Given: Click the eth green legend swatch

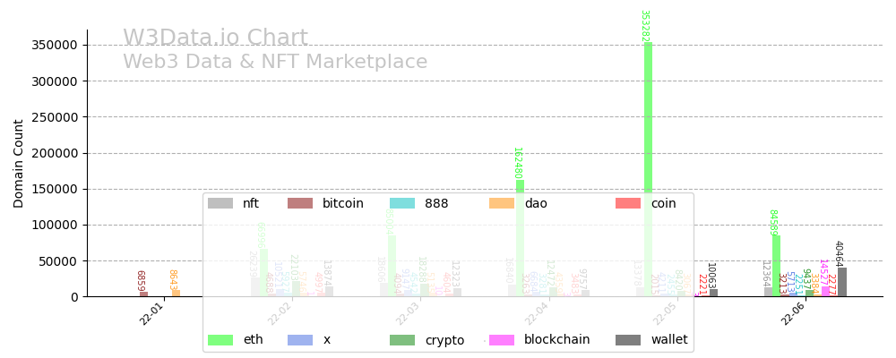Looking at the screenshot, I should (x=220, y=340).
